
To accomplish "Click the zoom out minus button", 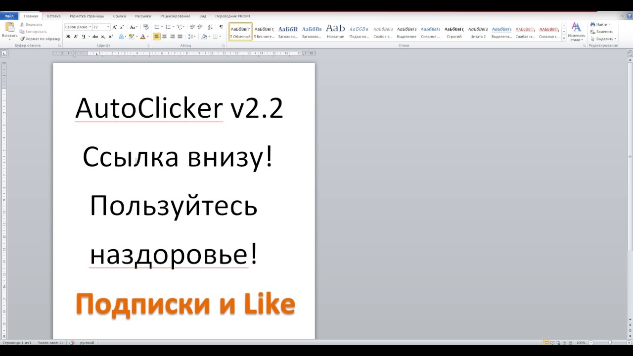I will (590, 343).
